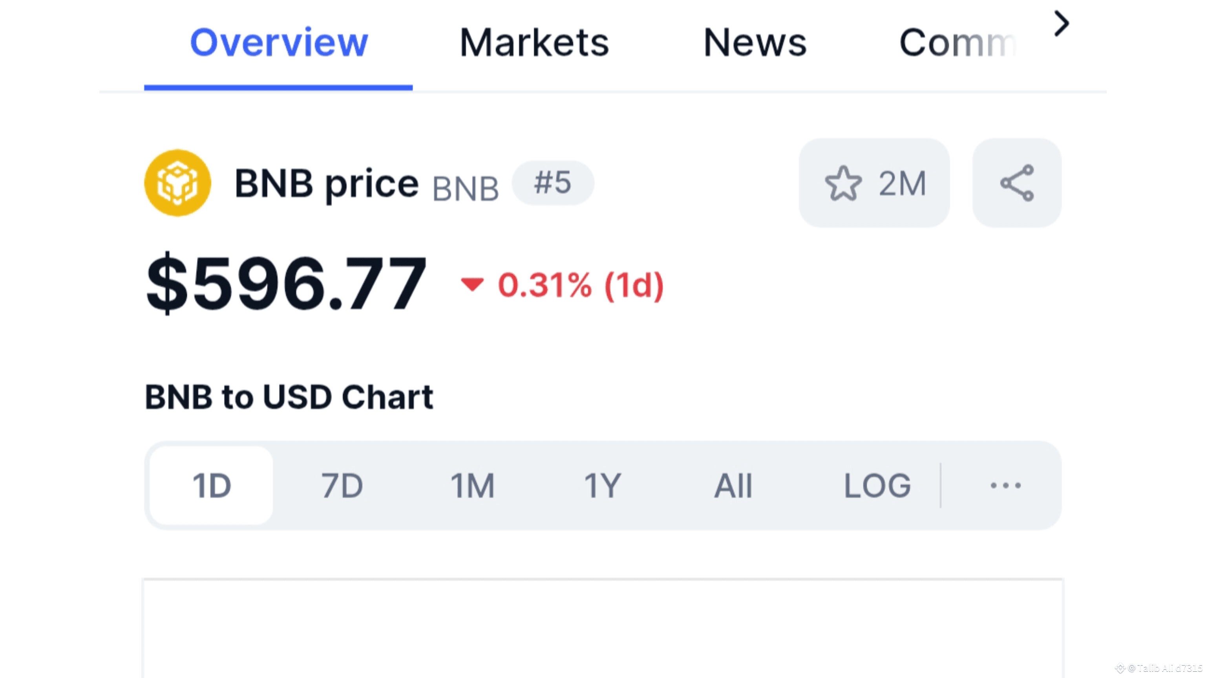This screenshot has height=678, width=1206.
Task: Click the BNB coin logo icon
Action: (x=177, y=183)
